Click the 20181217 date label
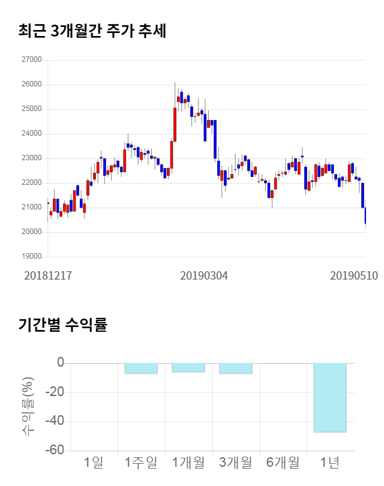The width and height of the screenshot is (384, 486). coord(48,275)
